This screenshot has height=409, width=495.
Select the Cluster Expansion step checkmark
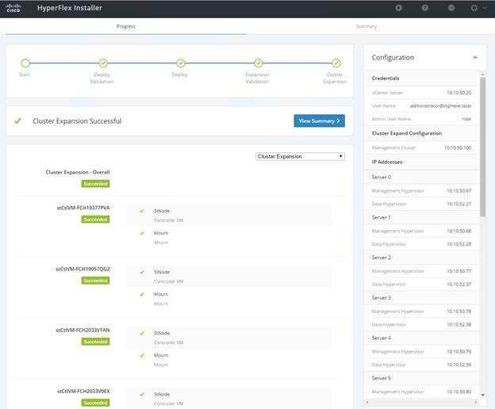[x=336, y=63]
